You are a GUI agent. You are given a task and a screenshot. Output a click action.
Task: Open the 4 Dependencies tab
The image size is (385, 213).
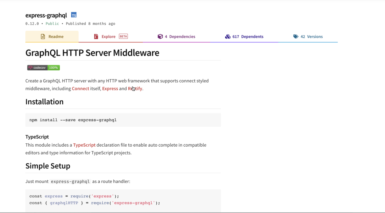pos(176,37)
